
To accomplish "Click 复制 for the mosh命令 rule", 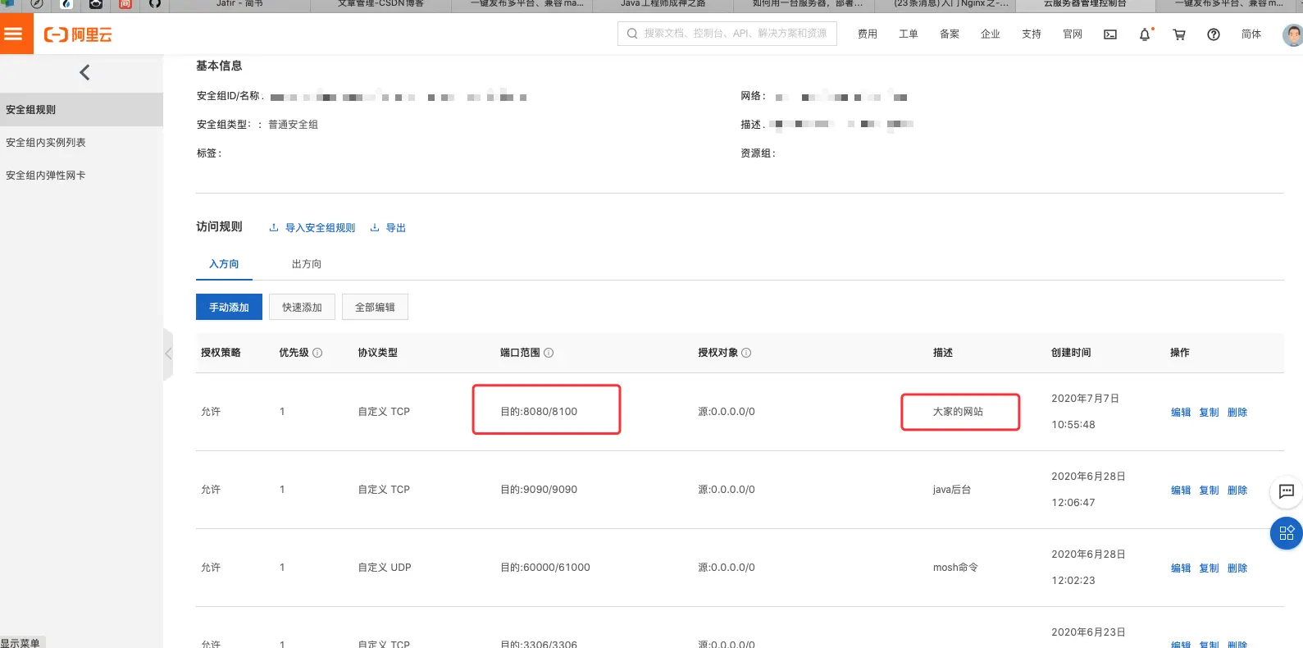I will click(x=1209, y=568).
